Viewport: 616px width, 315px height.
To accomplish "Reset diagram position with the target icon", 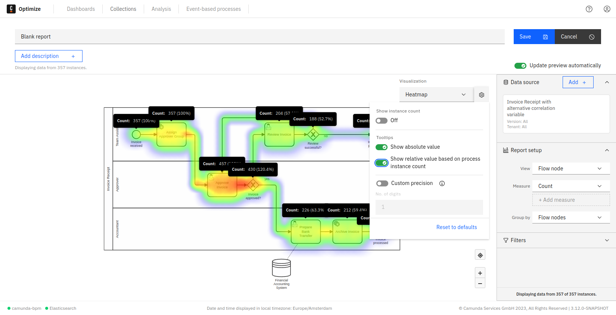I will [480, 255].
